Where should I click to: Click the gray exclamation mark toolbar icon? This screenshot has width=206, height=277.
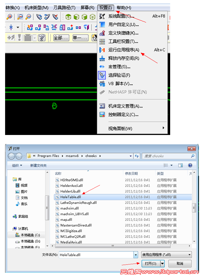[x=19, y=37]
